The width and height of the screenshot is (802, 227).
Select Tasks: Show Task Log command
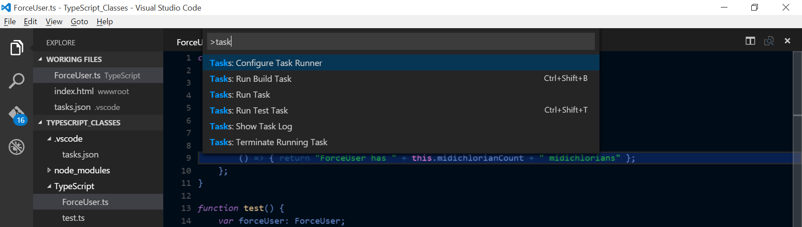click(401, 126)
